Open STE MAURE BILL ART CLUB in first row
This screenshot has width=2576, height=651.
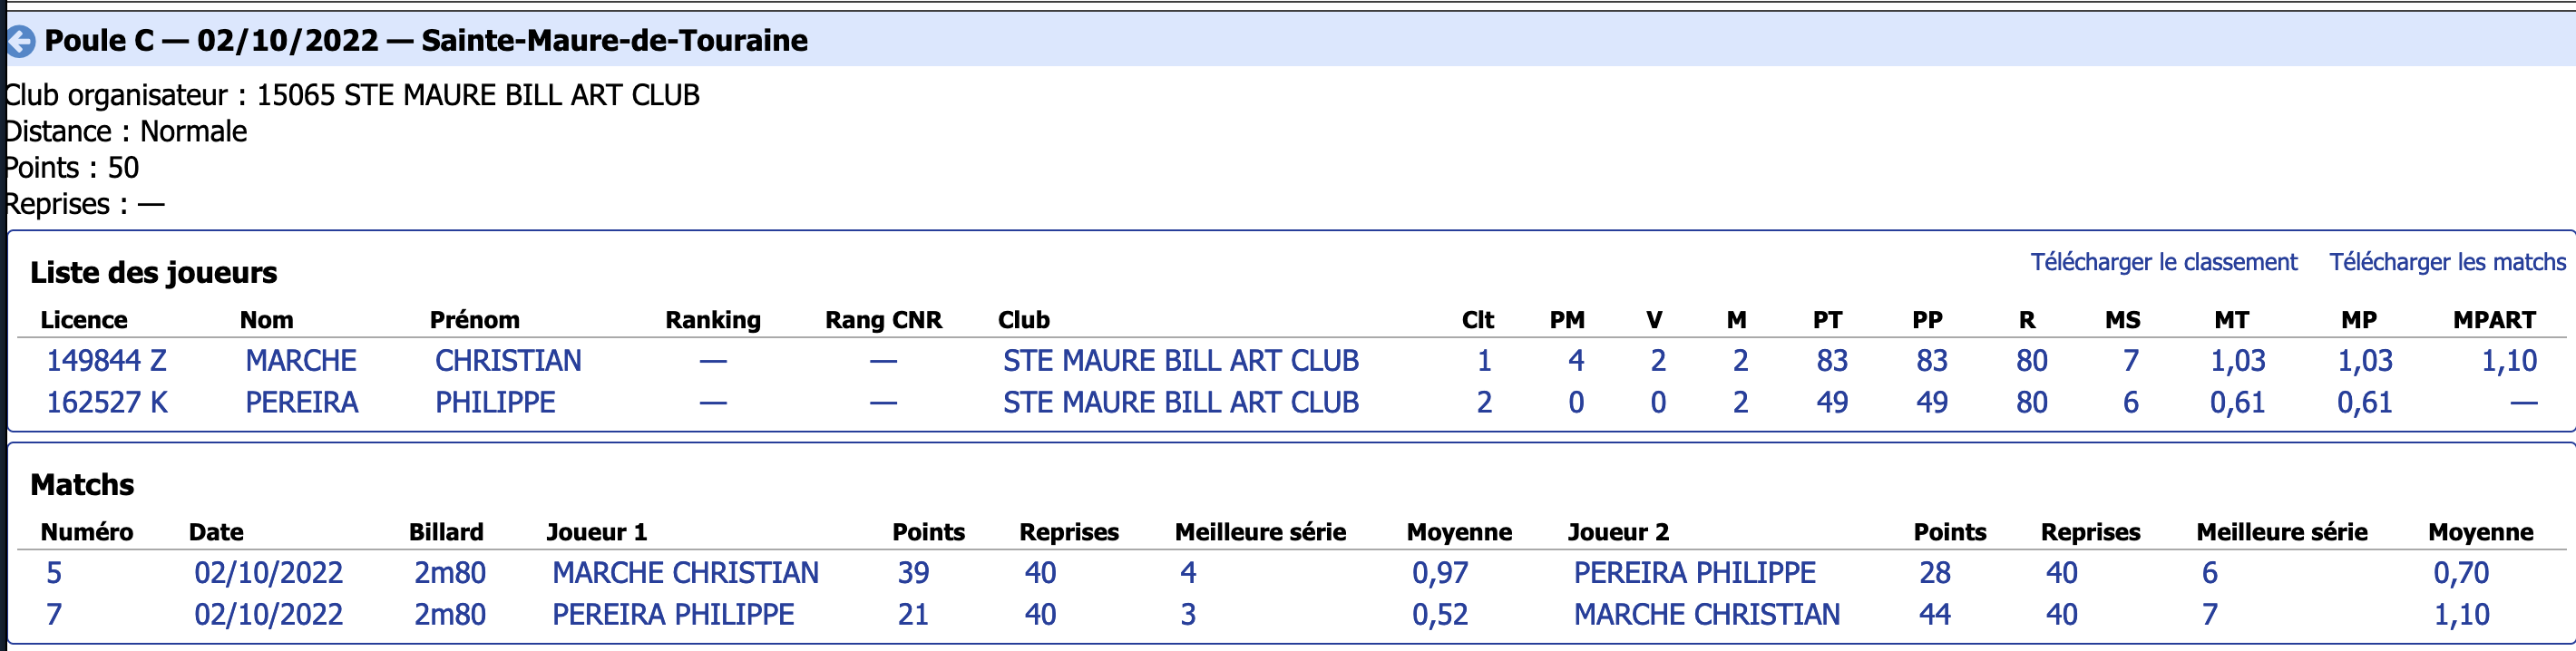1181,360
